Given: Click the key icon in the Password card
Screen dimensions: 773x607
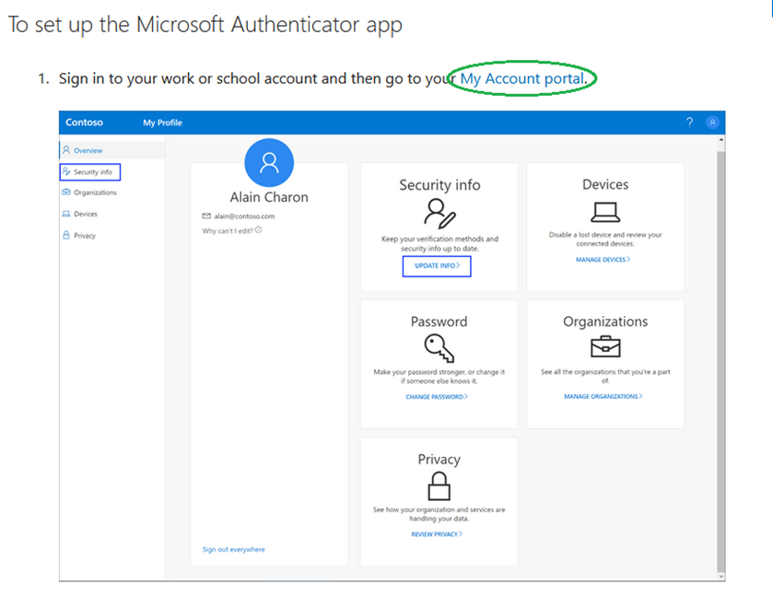Looking at the screenshot, I should coord(439,348).
